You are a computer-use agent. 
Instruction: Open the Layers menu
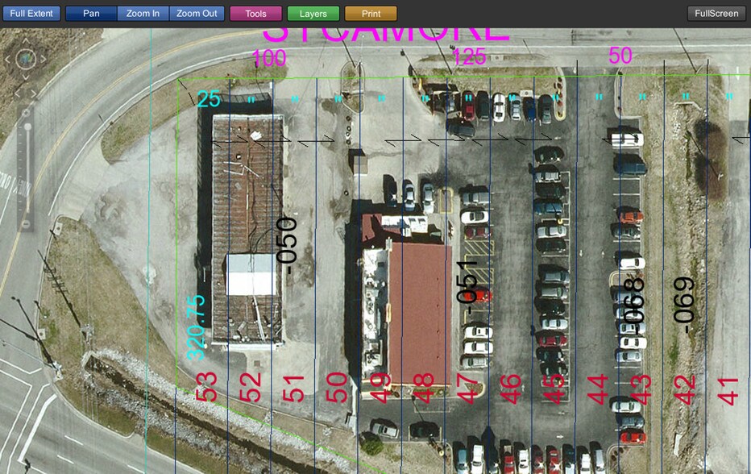tap(313, 14)
